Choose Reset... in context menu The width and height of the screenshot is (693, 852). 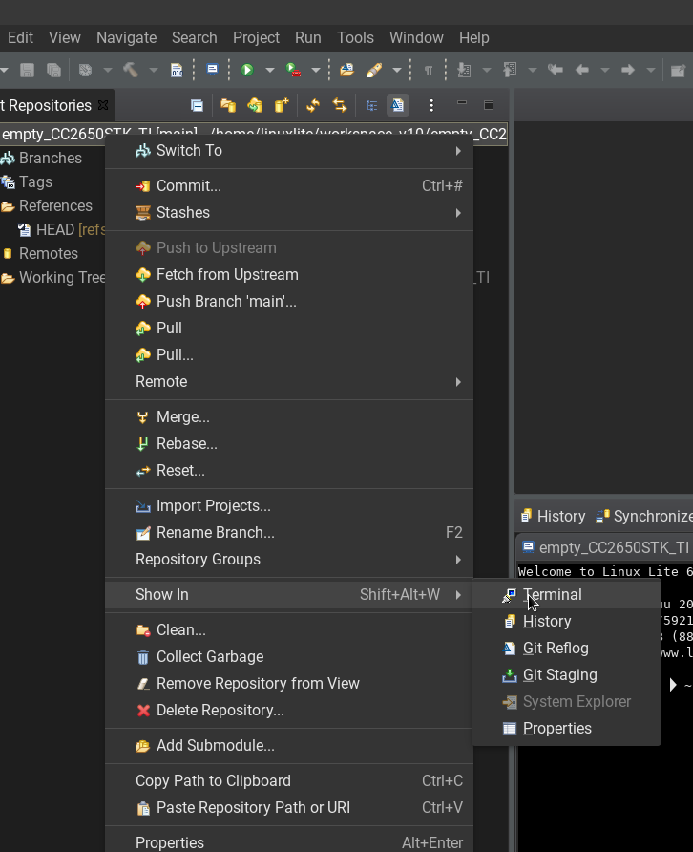tap(289, 471)
